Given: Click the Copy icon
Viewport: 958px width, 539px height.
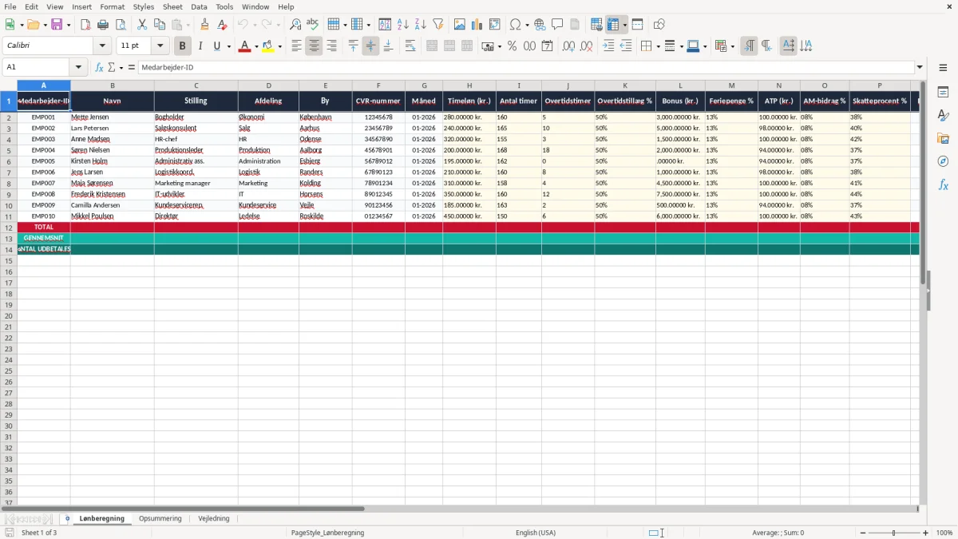Looking at the screenshot, I should coord(160,25).
